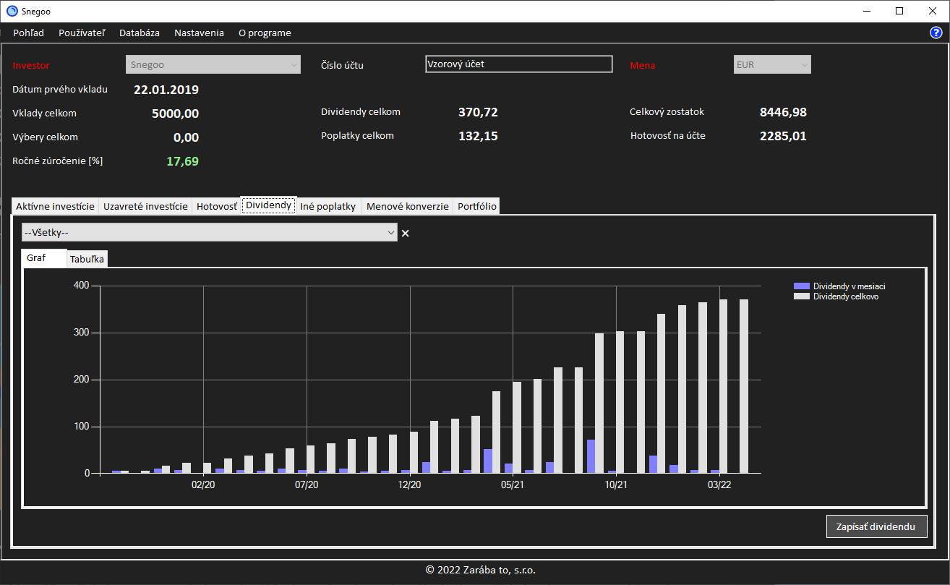Switch to the Aktívne investície tab

coord(55,206)
